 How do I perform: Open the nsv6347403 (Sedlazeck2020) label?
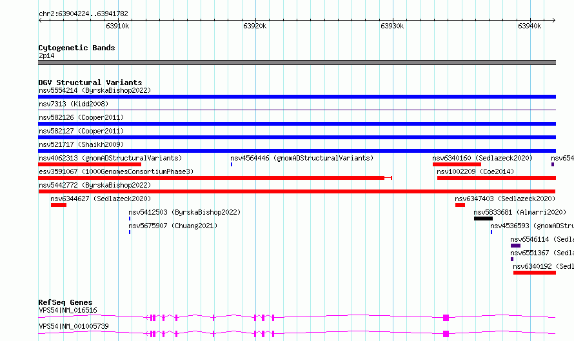point(505,199)
